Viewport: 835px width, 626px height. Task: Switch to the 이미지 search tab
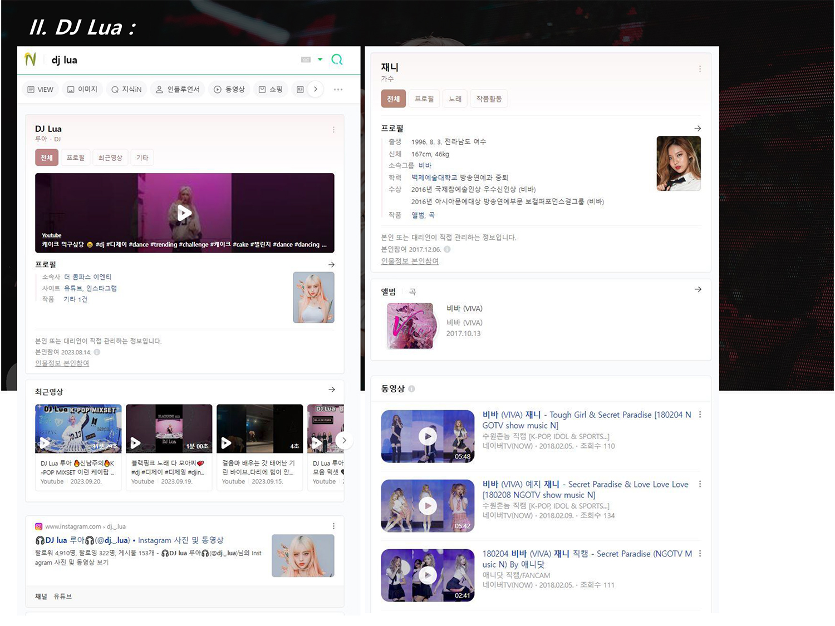click(x=82, y=89)
